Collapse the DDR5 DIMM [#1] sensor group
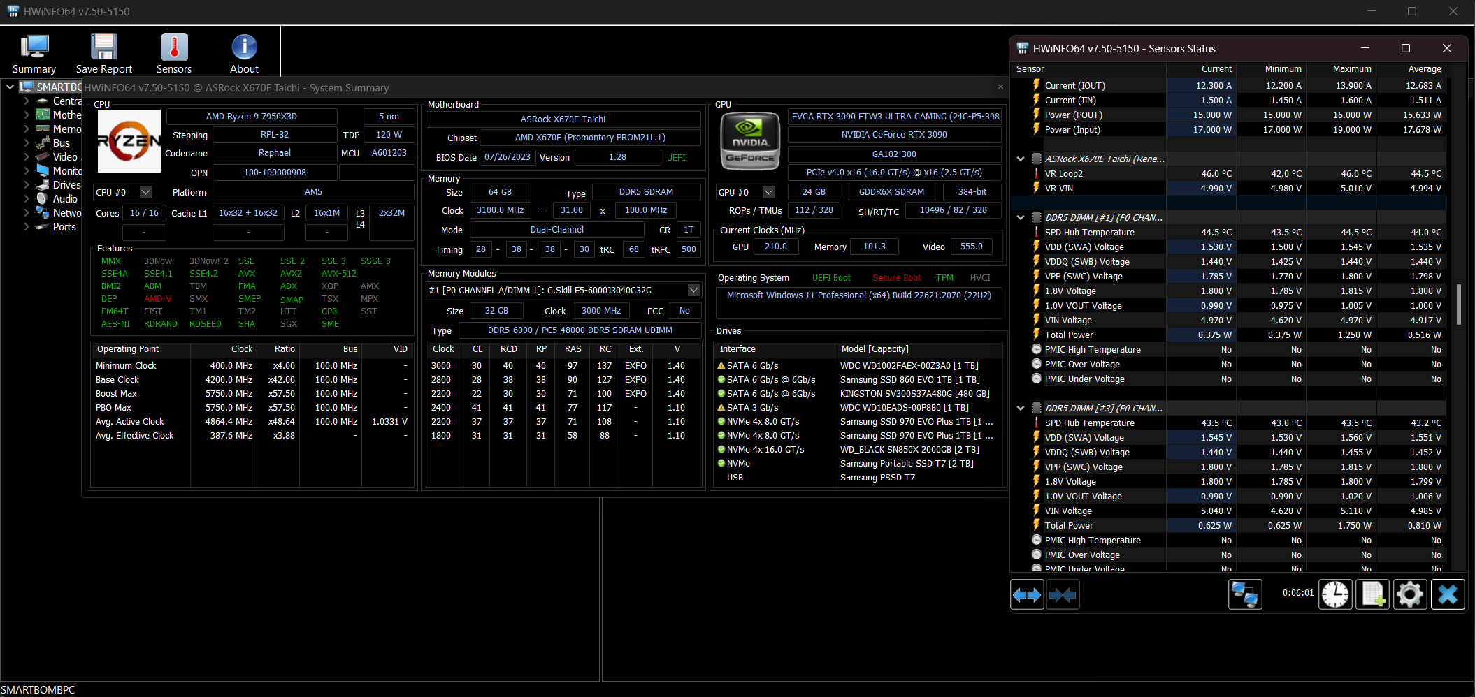The width and height of the screenshot is (1475, 697). point(1021,218)
